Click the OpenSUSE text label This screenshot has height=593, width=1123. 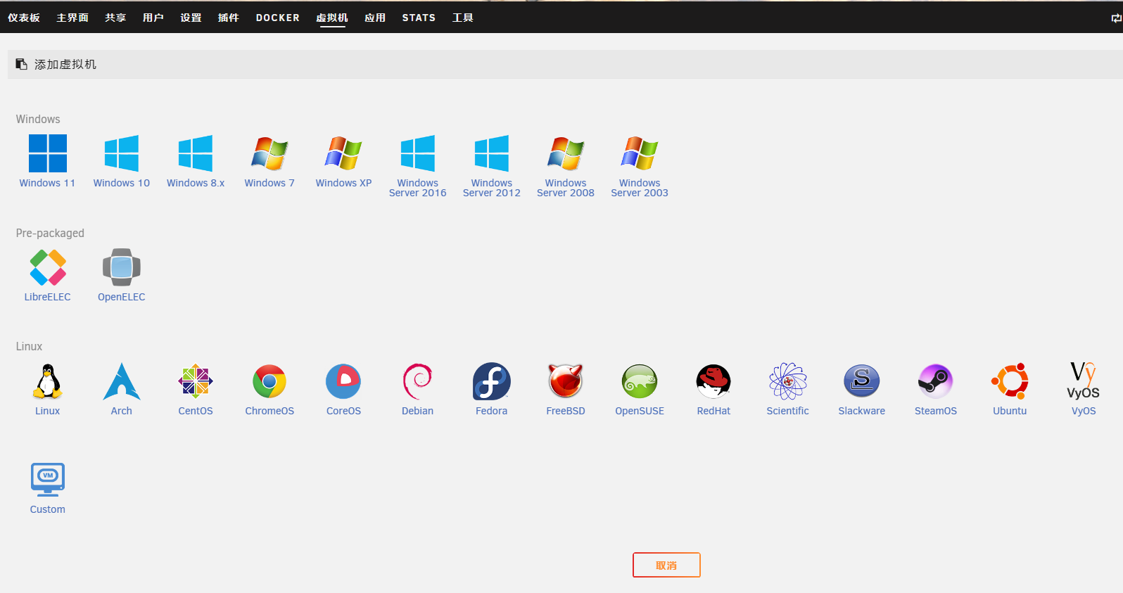(639, 411)
